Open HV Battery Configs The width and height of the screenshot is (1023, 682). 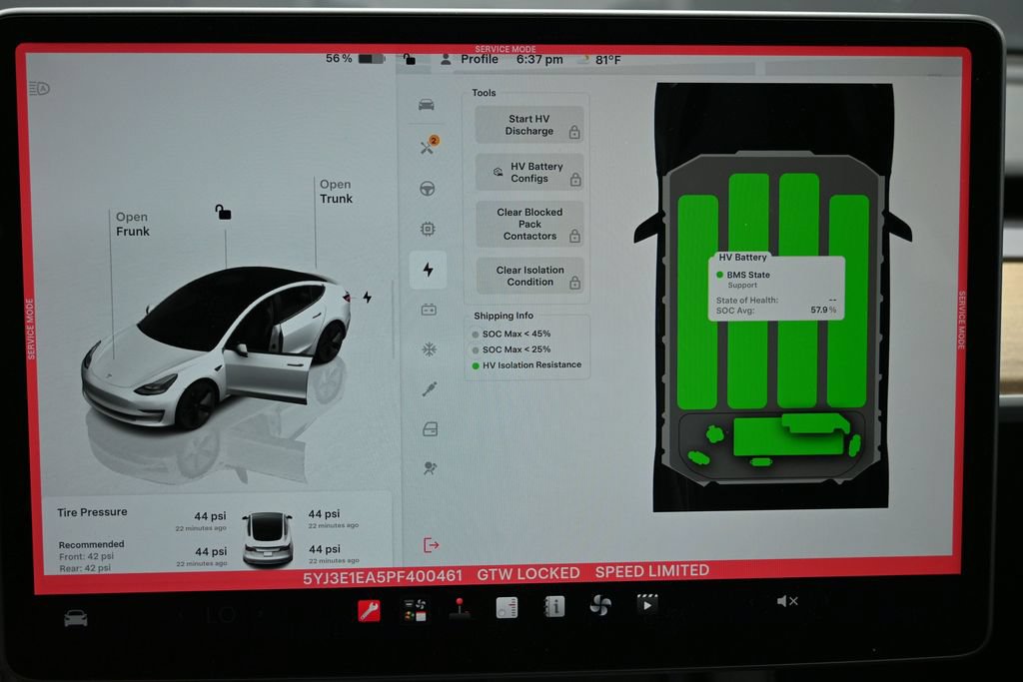point(529,172)
